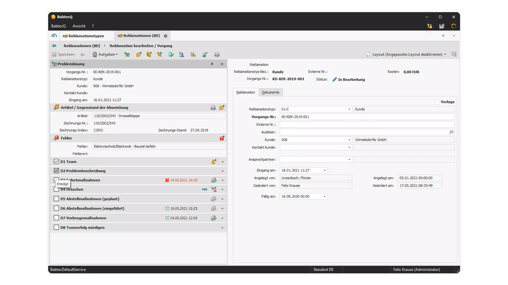Image resolution: width=508 pixels, height=285 pixels.
Task: Close the Problemlösung panel
Action: tap(222, 64)
